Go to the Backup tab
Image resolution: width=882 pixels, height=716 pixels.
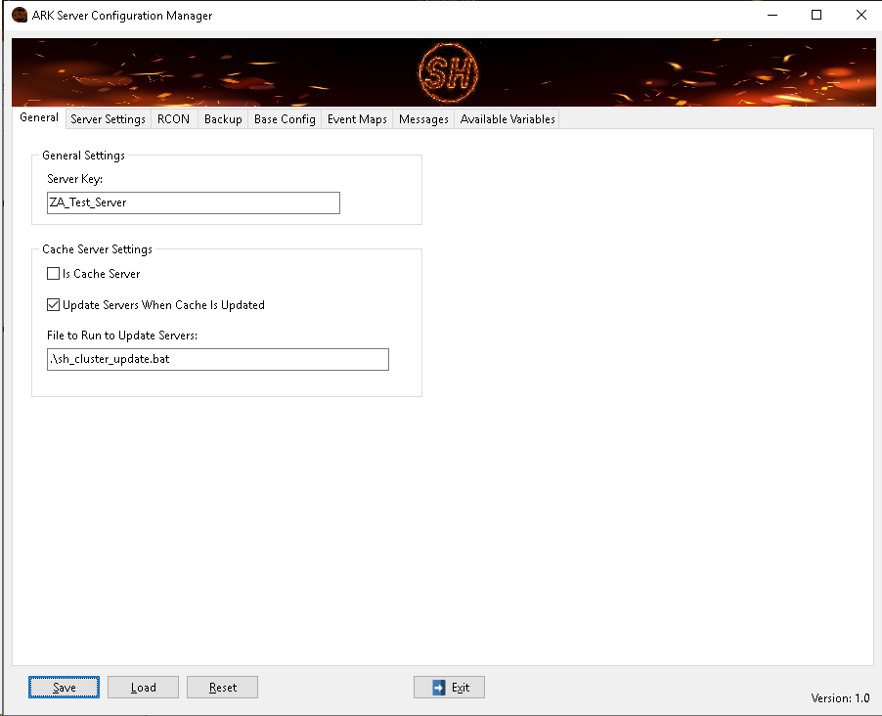223,119
